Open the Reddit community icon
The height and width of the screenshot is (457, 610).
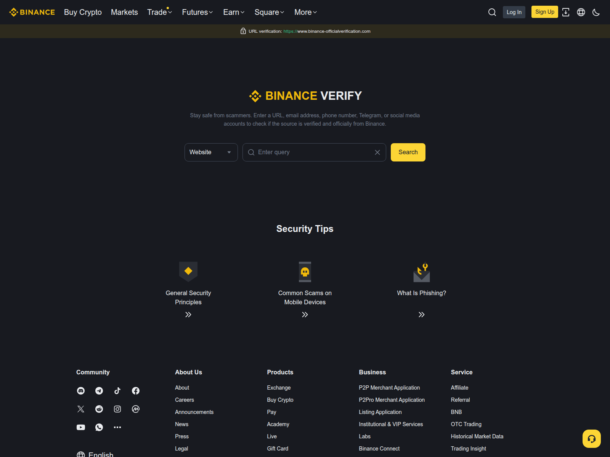click(99, 409)
